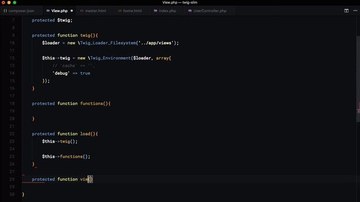
Task: Click the 'twig' function name on line 9
Action: click(85, 35)
